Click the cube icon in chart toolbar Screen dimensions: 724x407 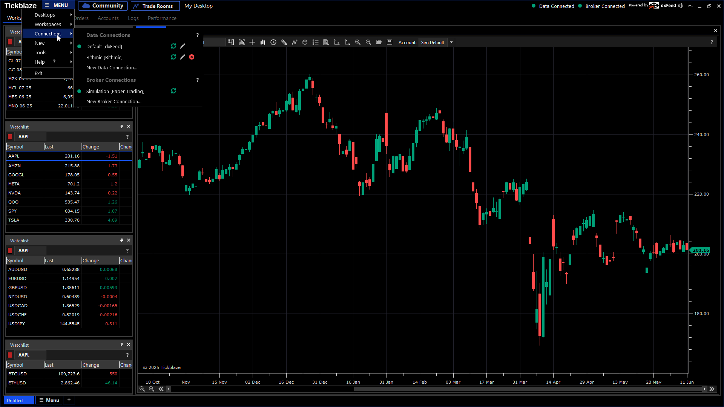(x=305, y=42)
